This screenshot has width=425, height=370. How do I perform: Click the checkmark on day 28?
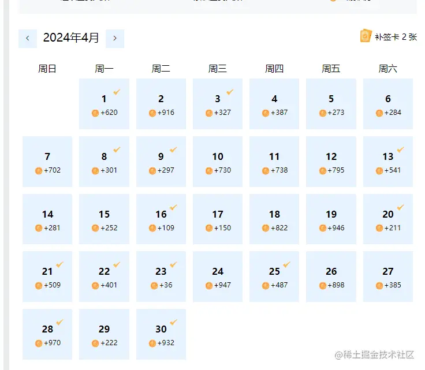(60, 322)
